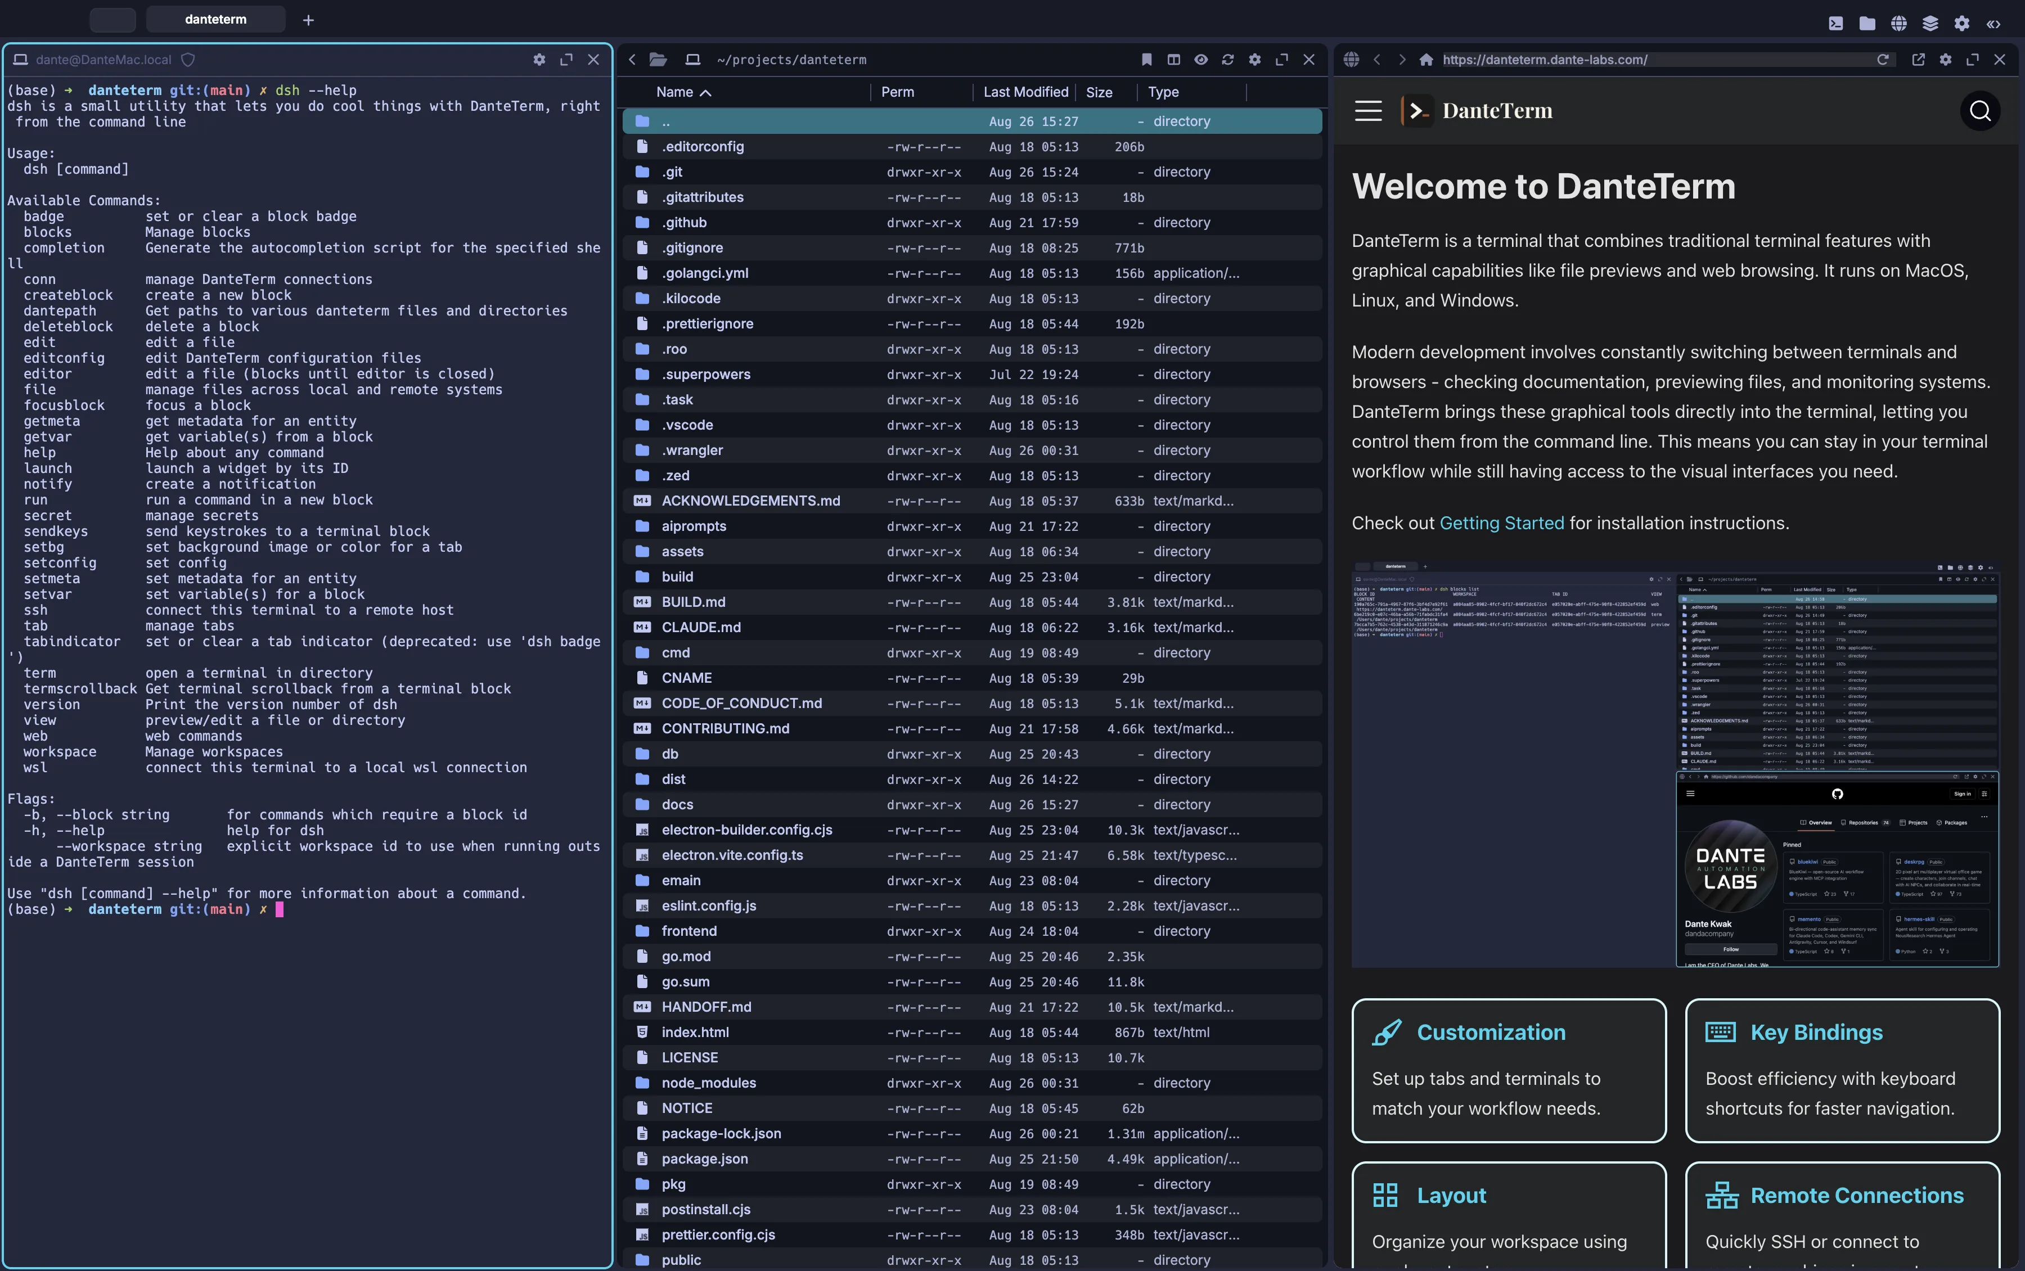
Task: Open a new terminal widget from top bar
Action: pyautogui.click(x=1836, y=24)
